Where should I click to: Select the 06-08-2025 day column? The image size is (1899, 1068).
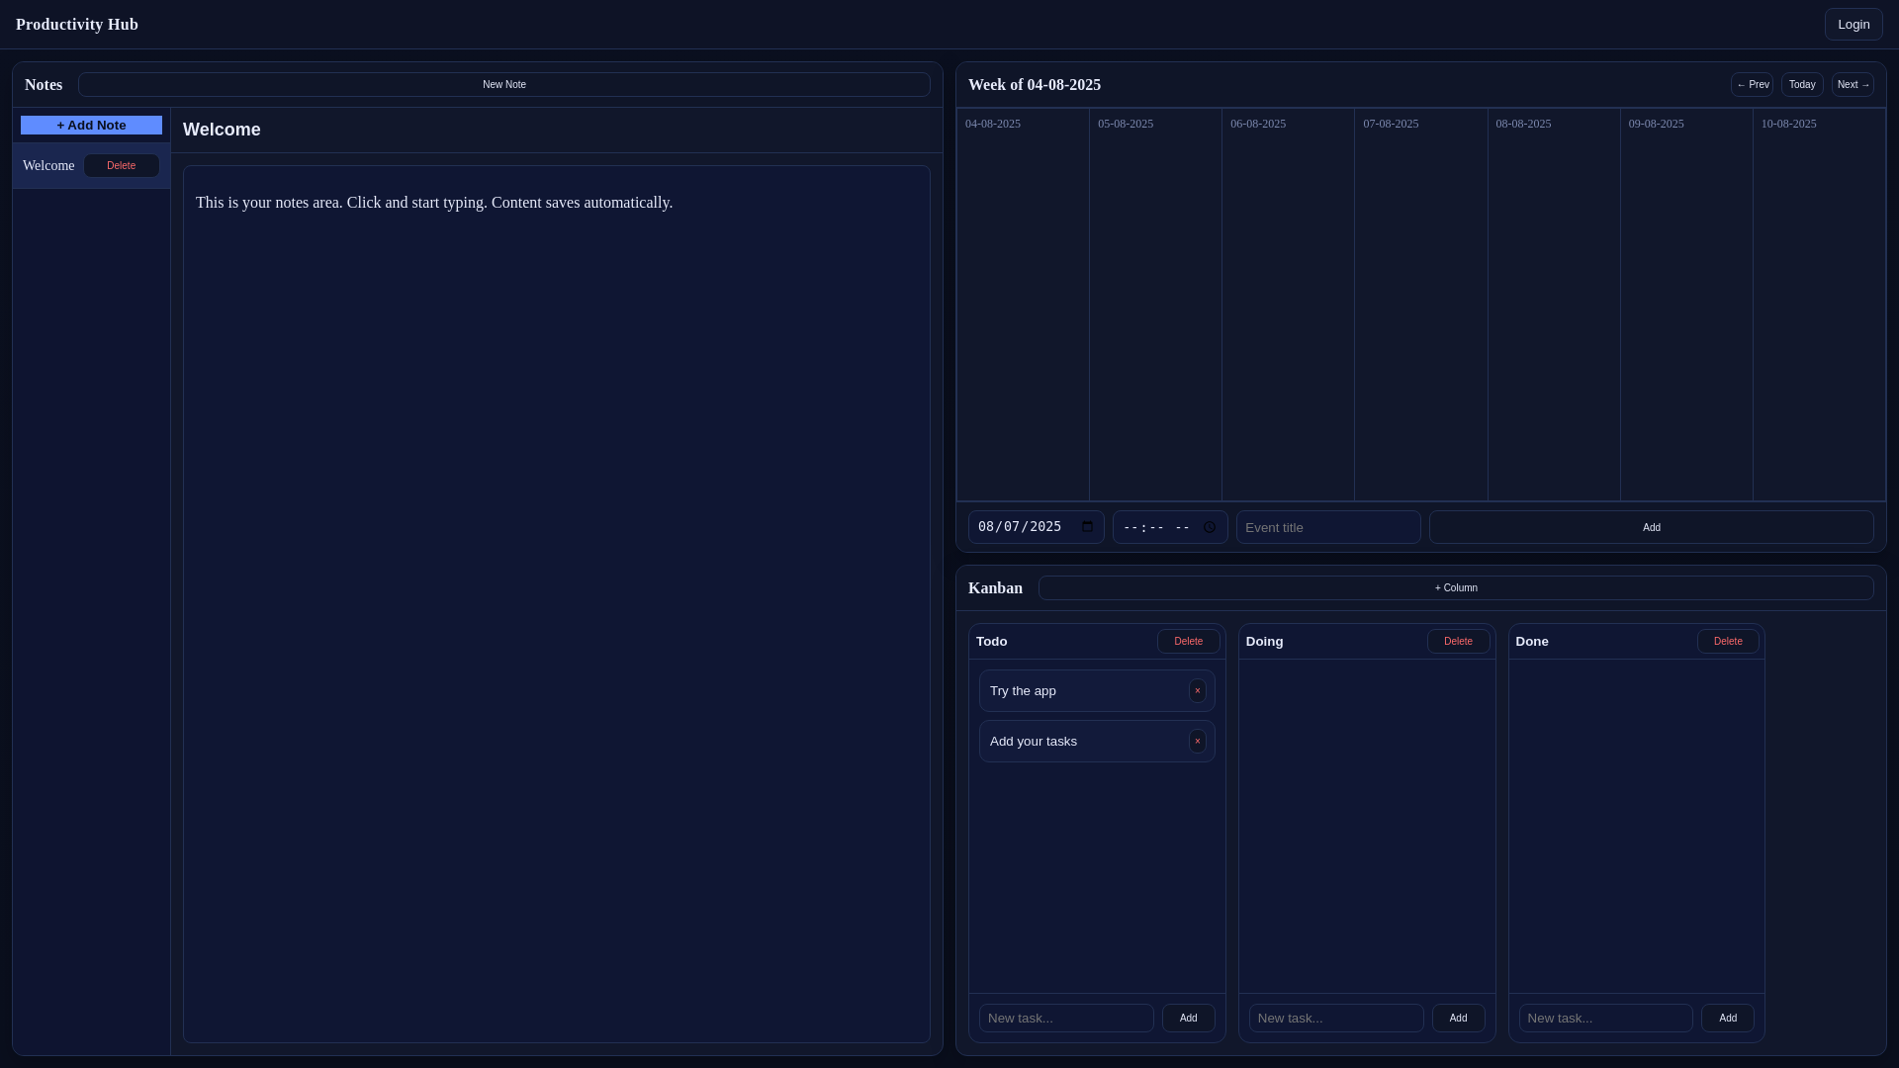tap(1288, 305)
